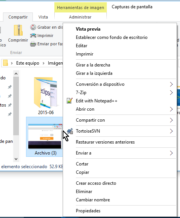This screenshot has height=218, width=180.
Task: Click the Comprimir zip folder icon
Action: click(x=18, y=30)
